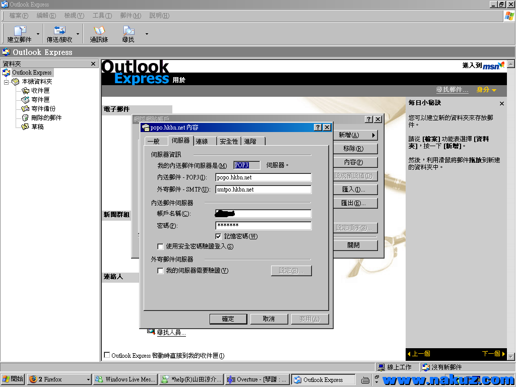Enable 使用安全密碼驗證登入 checkbox
This screenshot has width=516, height=387.
pos(161,246)
